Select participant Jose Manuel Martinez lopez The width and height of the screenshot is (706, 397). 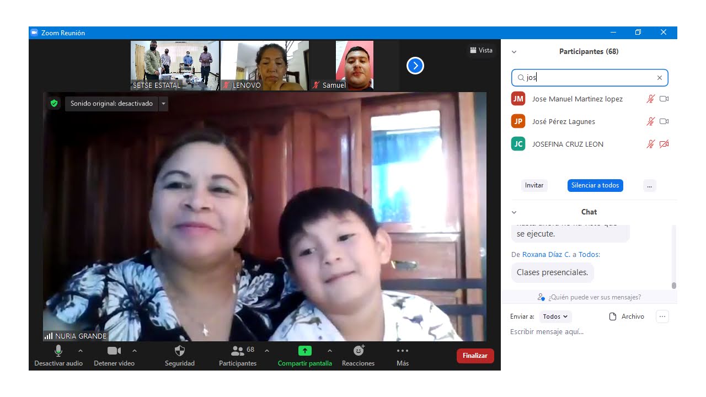(x=590, y=99)
